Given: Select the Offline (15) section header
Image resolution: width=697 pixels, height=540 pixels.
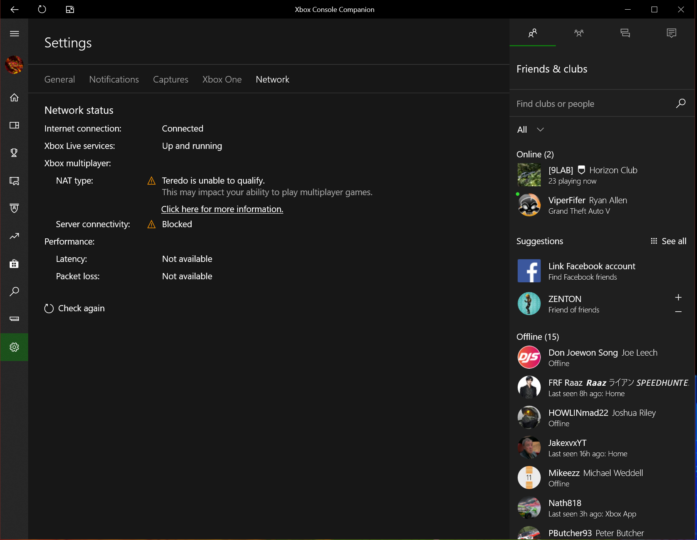Looking at the screenshot, I should tap(538, 337).
